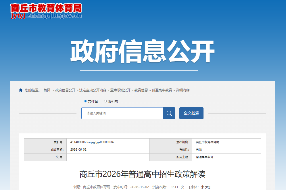Click the article title 商丘市2026年普通高中招生政策解读

coord(143,174)
